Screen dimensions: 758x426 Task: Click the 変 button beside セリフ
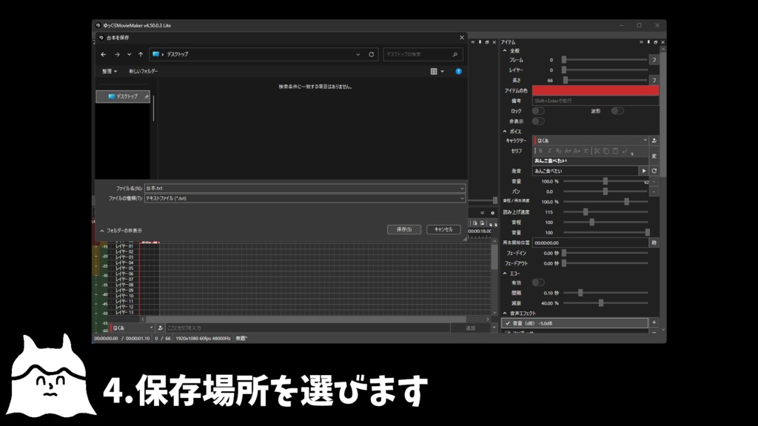click(654, 156)
